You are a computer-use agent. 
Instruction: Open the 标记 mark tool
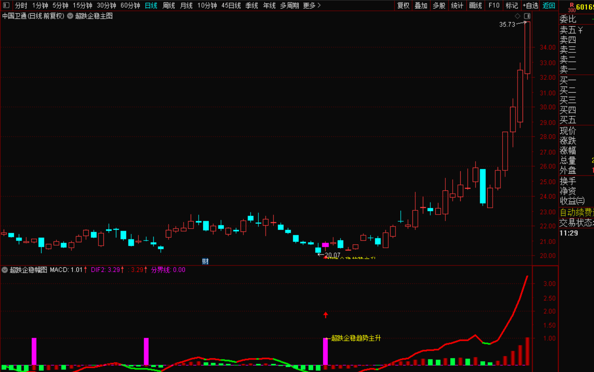(x=511, y=5)
